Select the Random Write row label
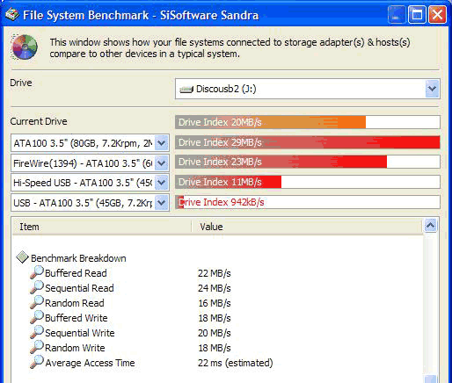The height and width of the screenshot is (383, 452). click(x=75, y=348)
